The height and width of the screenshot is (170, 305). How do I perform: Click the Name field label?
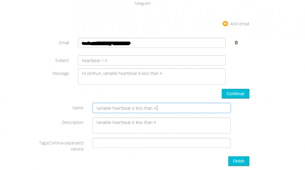pyautogui.click(x=78, y=108)
